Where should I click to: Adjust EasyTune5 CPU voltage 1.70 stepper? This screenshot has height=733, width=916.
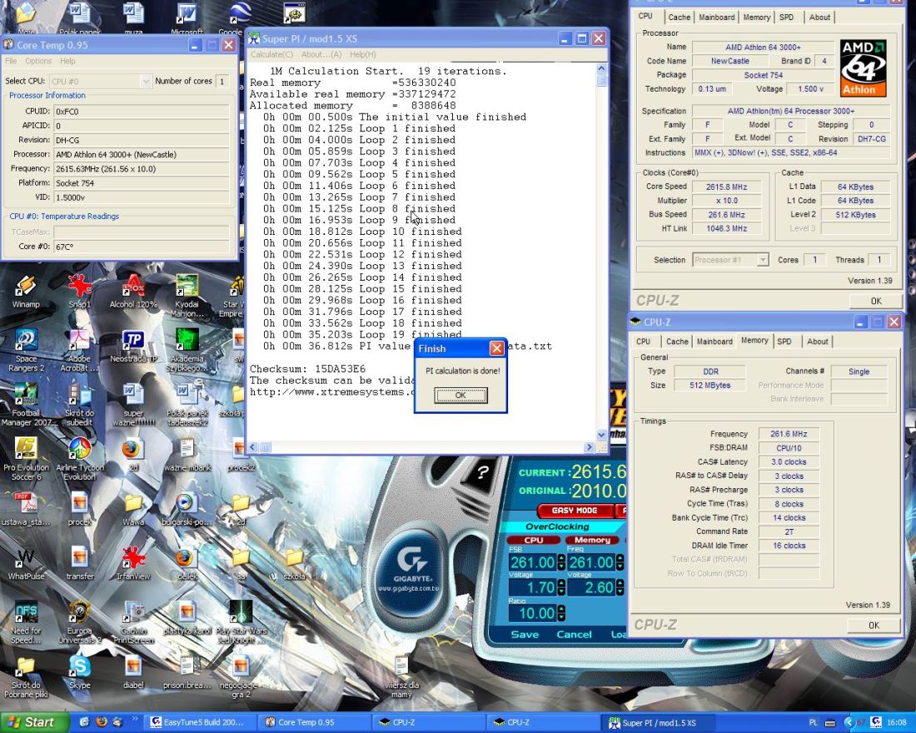click(561, 587)
